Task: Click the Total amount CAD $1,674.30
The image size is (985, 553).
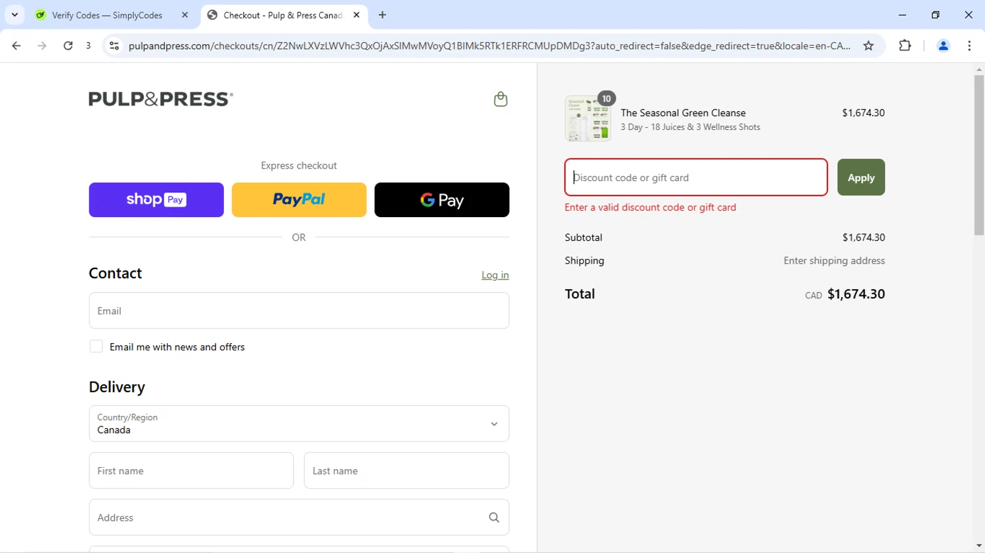Action: [845, 294]
